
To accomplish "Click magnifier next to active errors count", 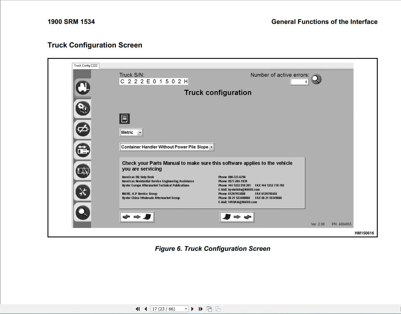I will click(x=316, y=79).
